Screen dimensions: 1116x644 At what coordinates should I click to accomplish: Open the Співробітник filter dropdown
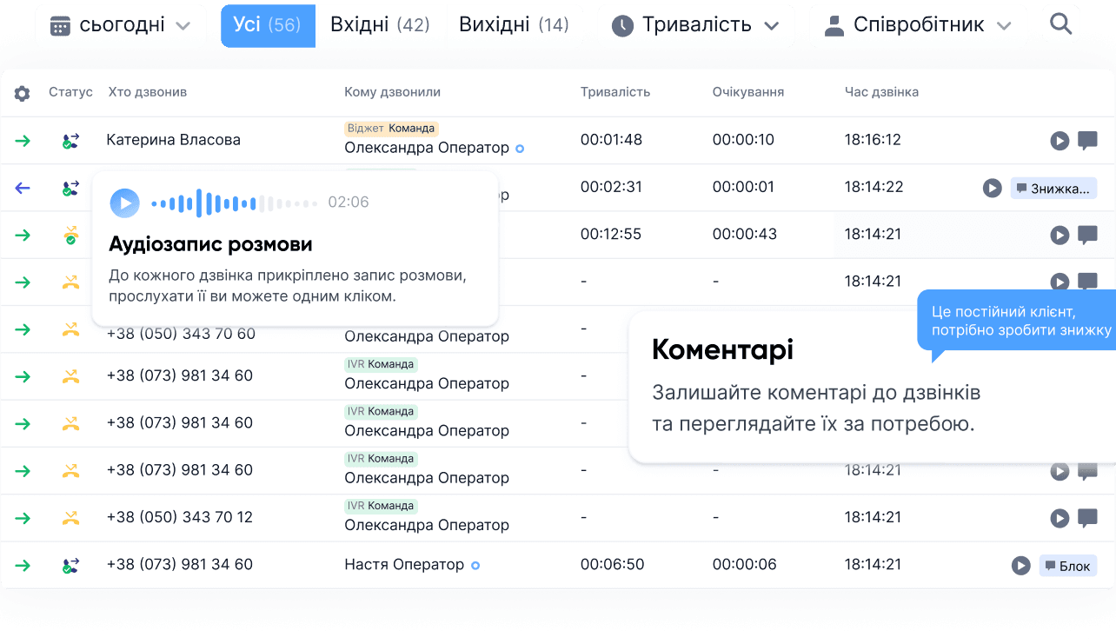pyautogui.click(x=918, y=26)
